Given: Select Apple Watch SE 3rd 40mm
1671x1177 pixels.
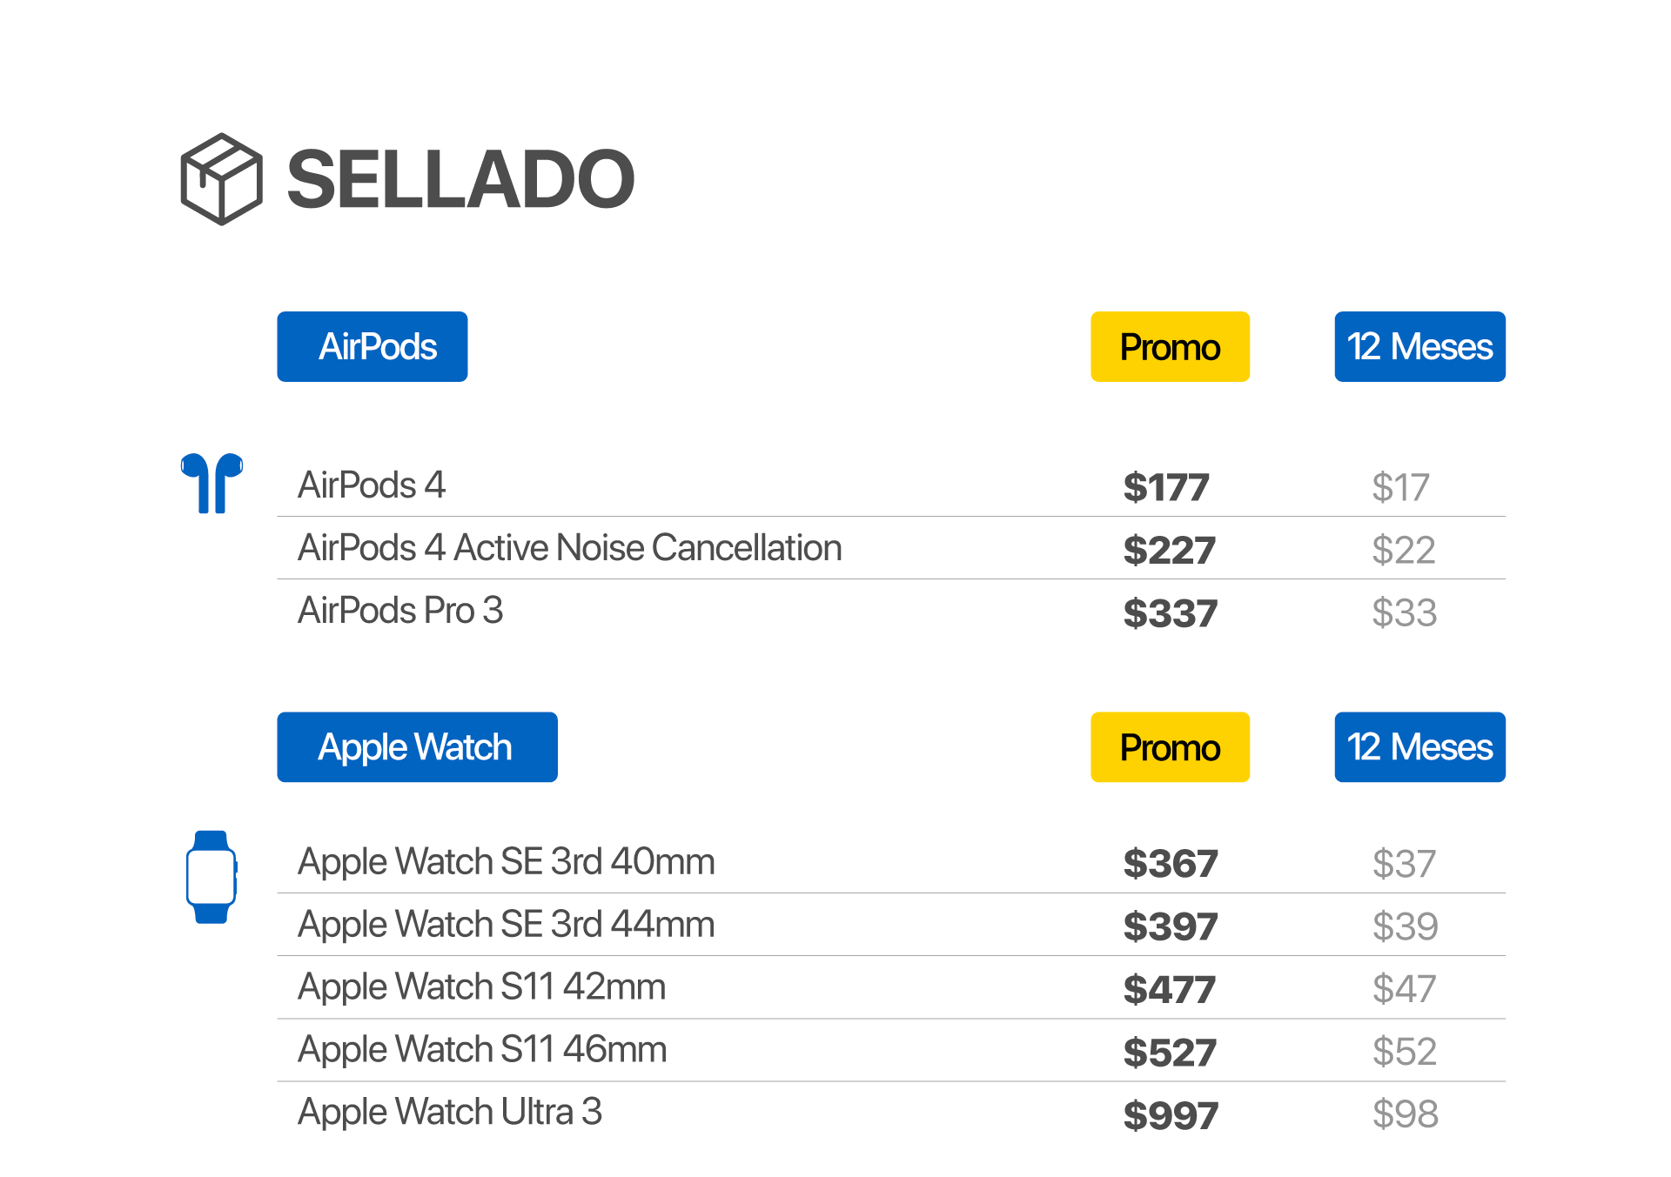Looking at the screenshot, I should [x=507, y=862].
